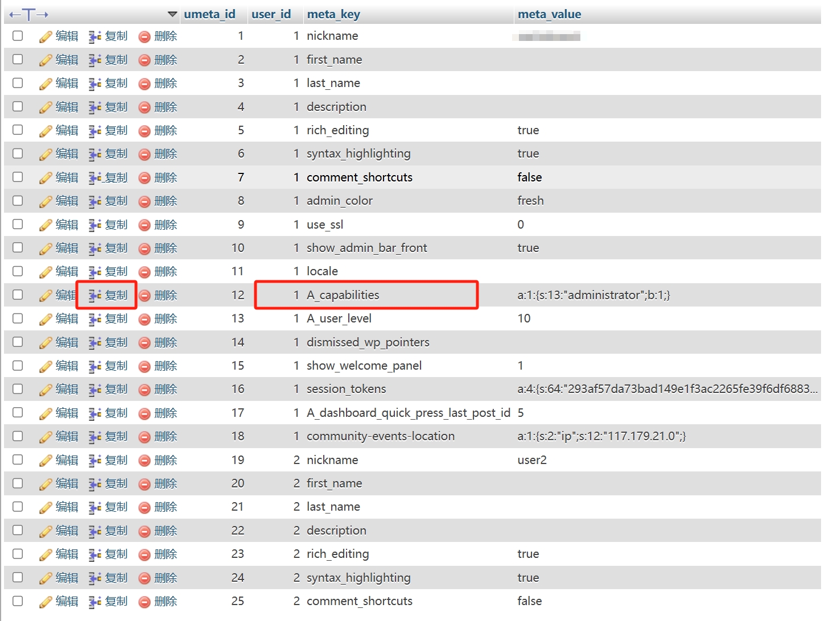Click the delete icon for A_user_level row
Image resolution: width=837 pixels, height=621 pixels.
click(145, 320)
